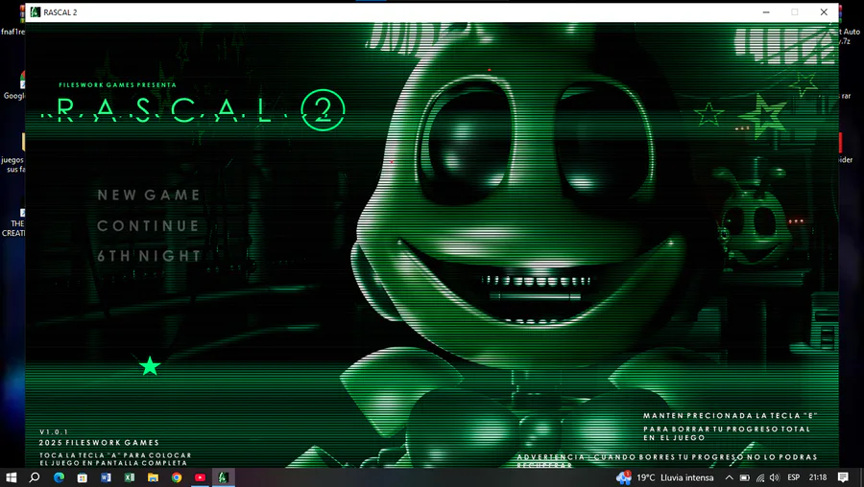Start a New Game from the menu
The width and height of the screenshot is (864, 487).
click(x=149, y=195)
